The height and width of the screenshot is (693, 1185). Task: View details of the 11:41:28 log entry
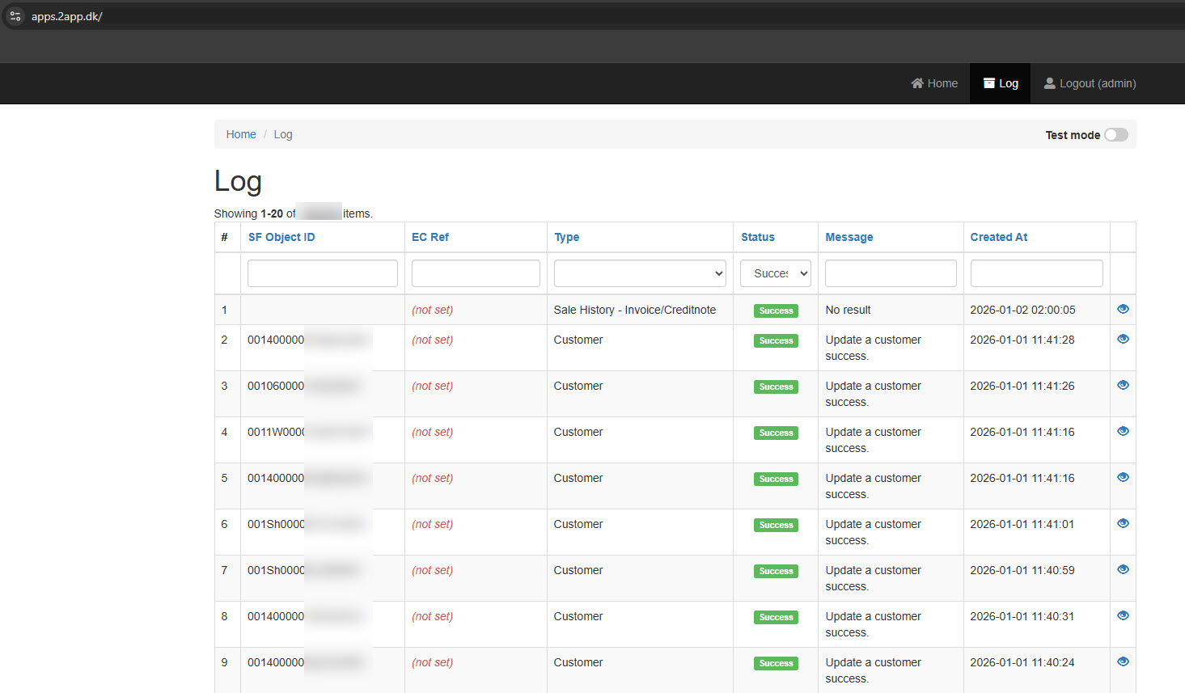point(1123,339)
